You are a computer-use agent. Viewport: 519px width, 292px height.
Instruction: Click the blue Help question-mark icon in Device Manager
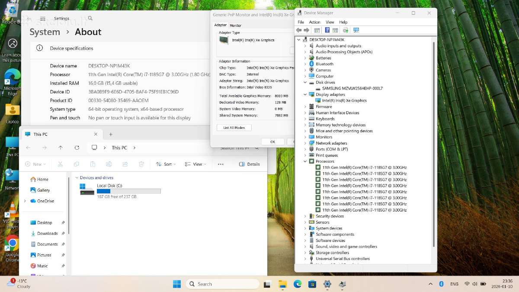pyautogui.click(x=327, y=30)
